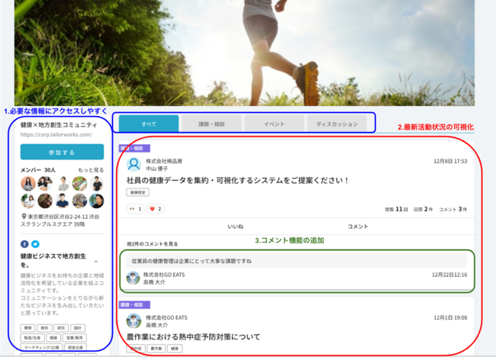This screenshot has height=357, width=496.
Task: Open the イベント tab
Action: tap(274, 123)
